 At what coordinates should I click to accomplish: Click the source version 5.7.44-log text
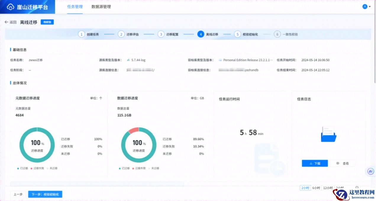[138, 60]
